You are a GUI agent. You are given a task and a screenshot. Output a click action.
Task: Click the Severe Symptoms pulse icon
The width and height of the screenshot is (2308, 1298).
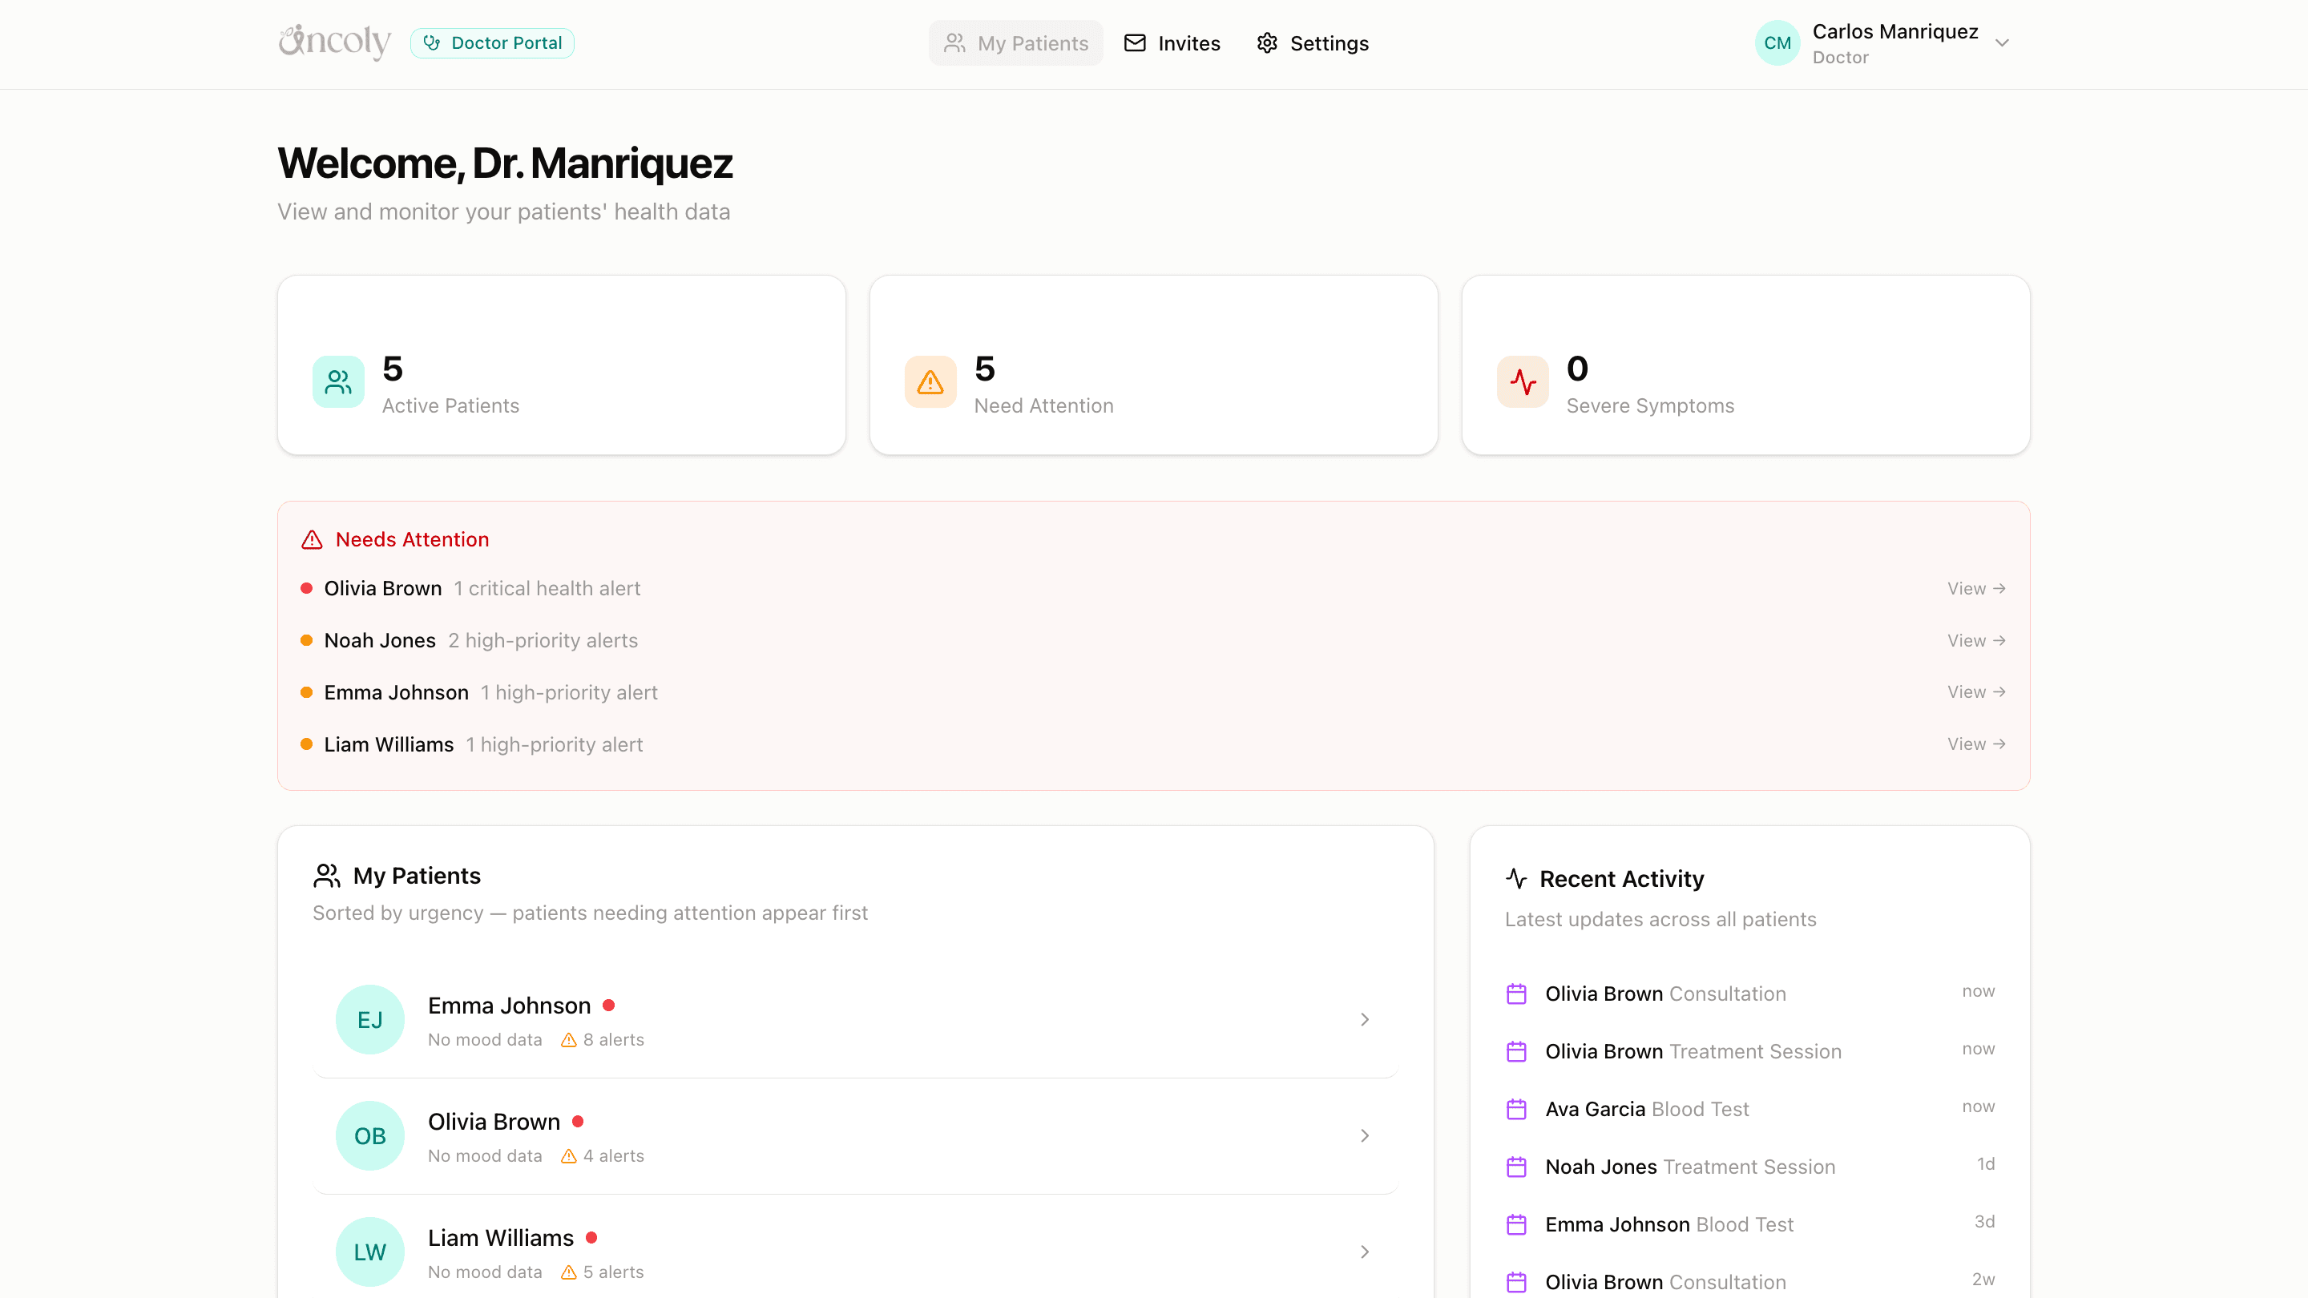pos(1523,382)
